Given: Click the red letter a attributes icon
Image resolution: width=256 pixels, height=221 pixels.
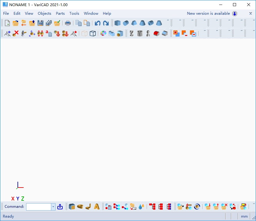Looking at the screenshot, I should (49, 33).
